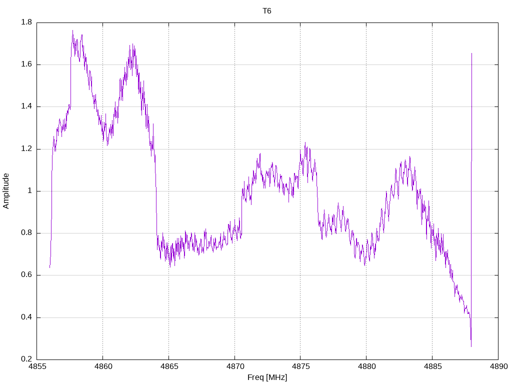This screenshot has width=512, height=384.
Task: Click the 4880 x-axis tick label
Action: coord(366,366)
